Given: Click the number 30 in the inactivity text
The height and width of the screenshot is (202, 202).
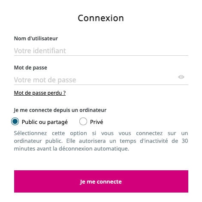Looking at the screenshot, I should point(185,141).
